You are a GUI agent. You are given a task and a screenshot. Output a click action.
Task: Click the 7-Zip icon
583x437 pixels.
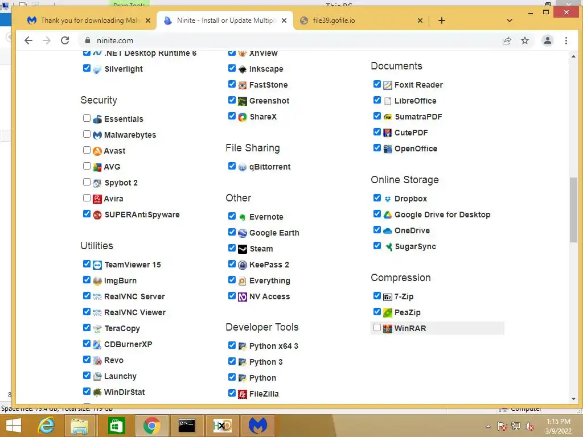(387, 297)
